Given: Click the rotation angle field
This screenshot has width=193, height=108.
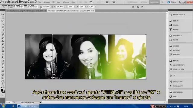Looking at the screenshot, I should tap(71, 7).
